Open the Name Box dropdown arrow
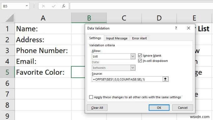213x120 pixels. coord(27,6)
